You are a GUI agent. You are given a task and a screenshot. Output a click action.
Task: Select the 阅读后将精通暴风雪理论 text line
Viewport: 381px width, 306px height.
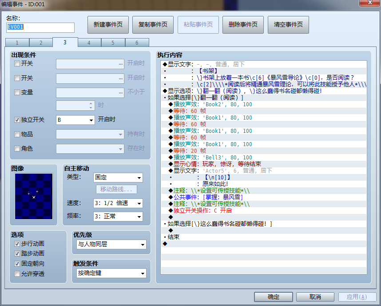264,84
